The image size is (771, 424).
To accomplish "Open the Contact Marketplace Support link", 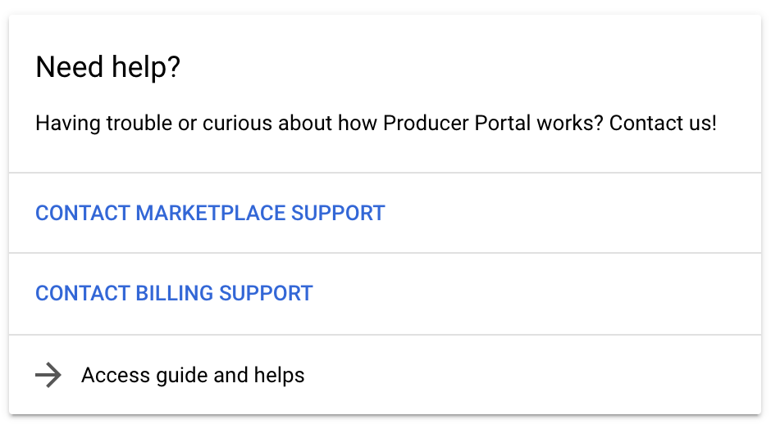I will 210,214.
